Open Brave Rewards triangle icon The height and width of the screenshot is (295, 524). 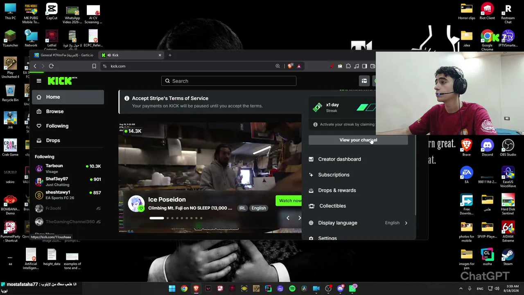click(299, 66)
